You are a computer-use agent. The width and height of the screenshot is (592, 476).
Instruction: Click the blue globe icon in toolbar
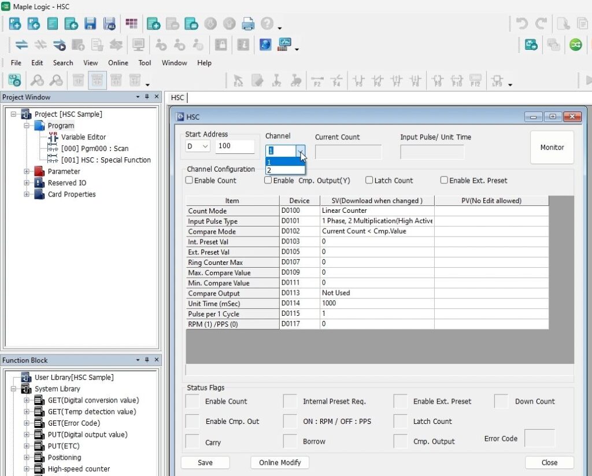tap(265, 45)
